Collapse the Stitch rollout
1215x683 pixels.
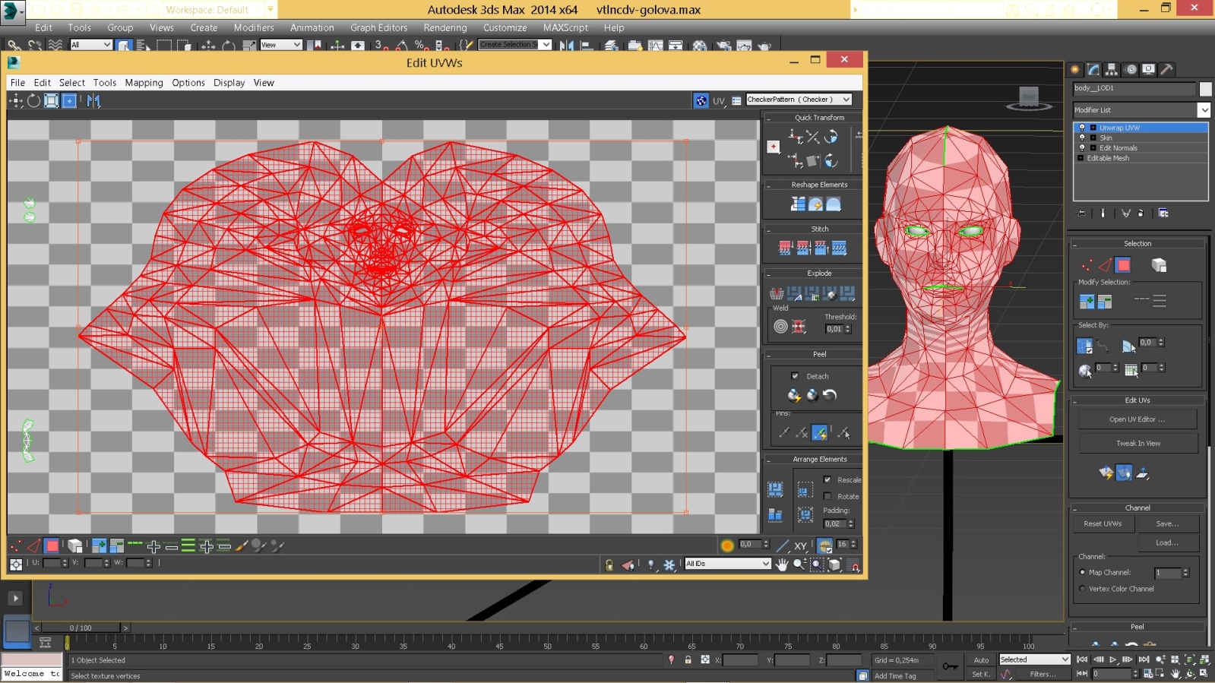click(768, 229)
